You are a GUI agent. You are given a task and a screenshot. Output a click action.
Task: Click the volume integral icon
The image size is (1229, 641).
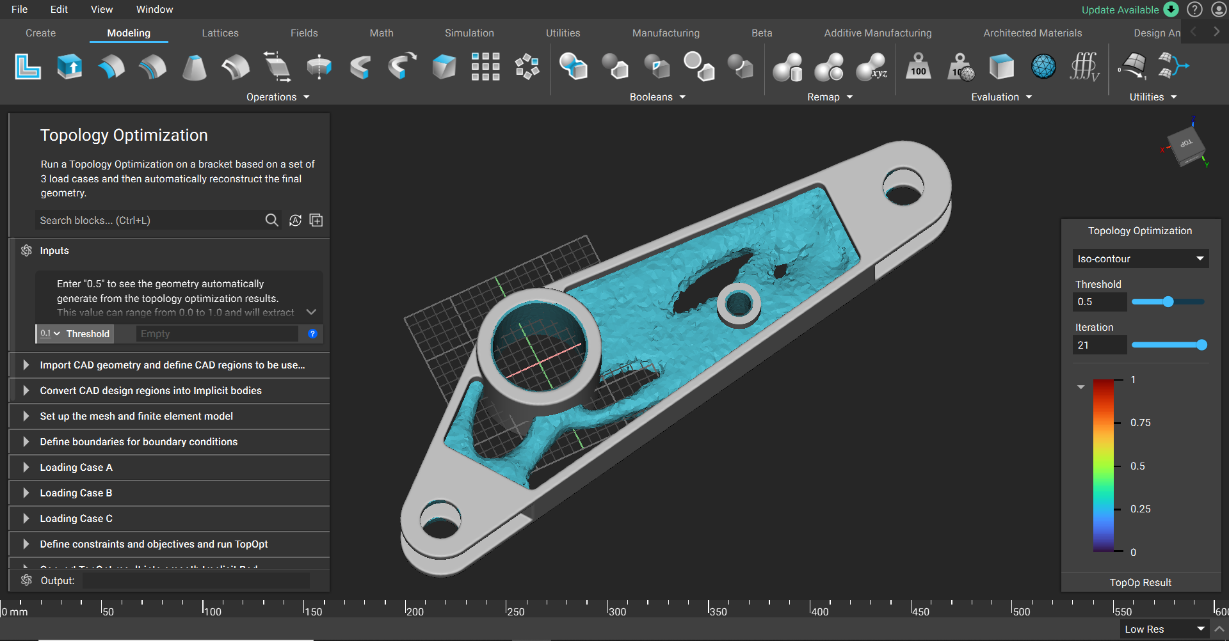(x=1084, y=67)
